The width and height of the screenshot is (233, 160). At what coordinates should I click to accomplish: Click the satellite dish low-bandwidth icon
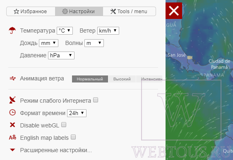click(x=12, y=100)
